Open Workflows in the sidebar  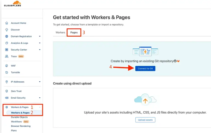pyautogui.click(x=16, y=122)
